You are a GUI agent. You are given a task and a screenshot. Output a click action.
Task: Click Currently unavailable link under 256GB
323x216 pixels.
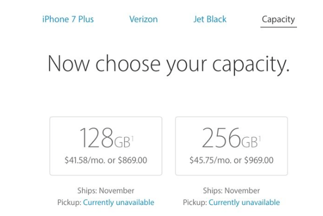pyautogui.click(x=244, y=202)
